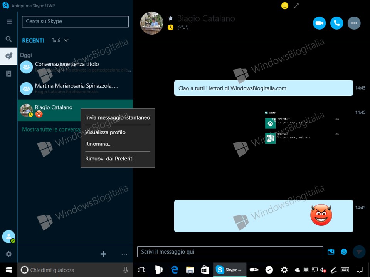Open Task View from the taskbar
370x277 pixels.
point(141,270)
